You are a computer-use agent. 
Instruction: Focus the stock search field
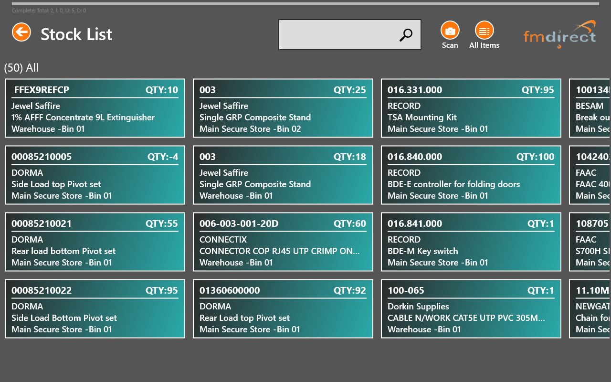coord(349,34)
